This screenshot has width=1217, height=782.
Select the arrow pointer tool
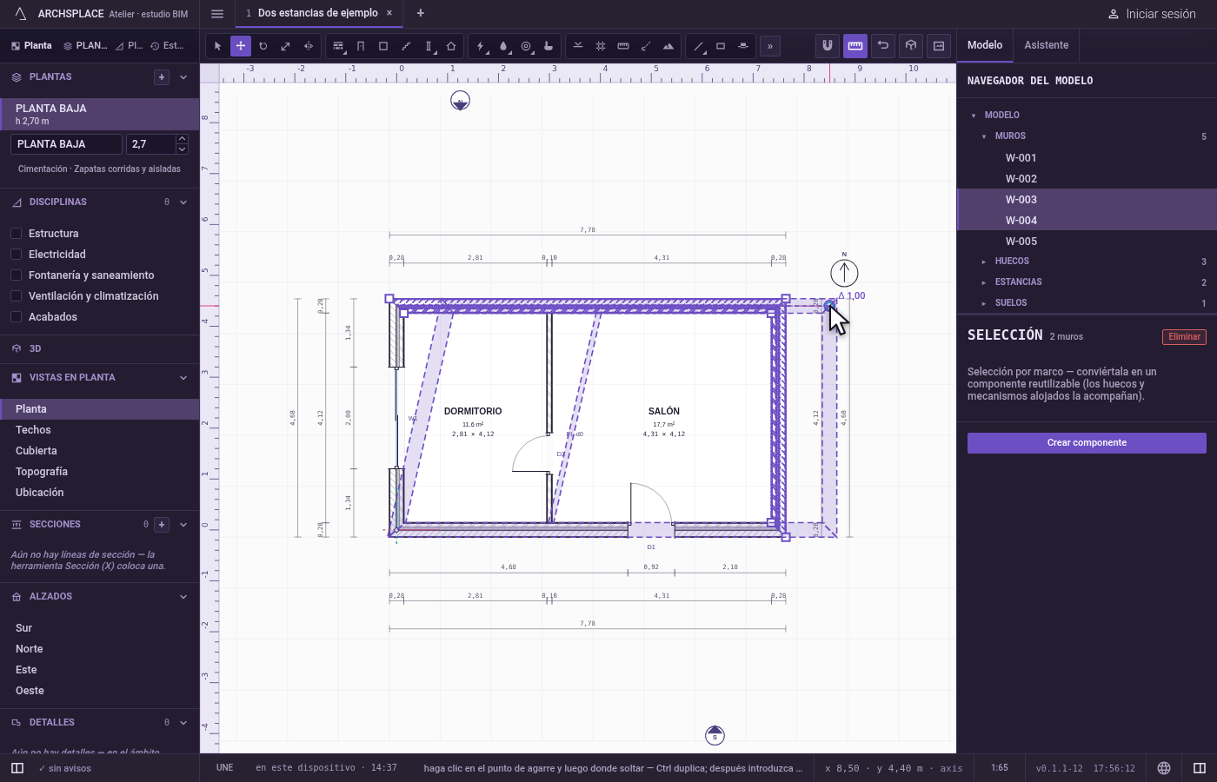coord(218,46)
